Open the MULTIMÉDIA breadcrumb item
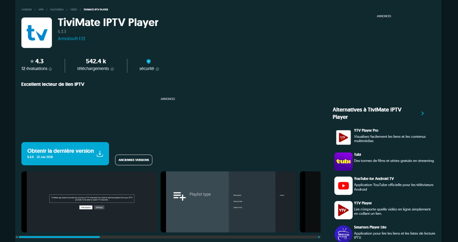The width and height of the screenshot is (458, 242). (57, 10)
